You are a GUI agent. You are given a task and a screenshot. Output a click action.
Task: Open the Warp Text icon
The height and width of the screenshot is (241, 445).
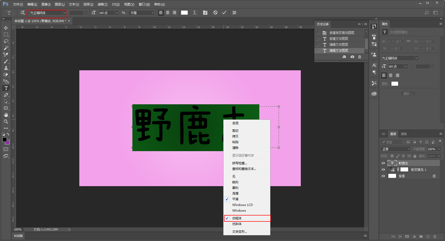[195, 13]
